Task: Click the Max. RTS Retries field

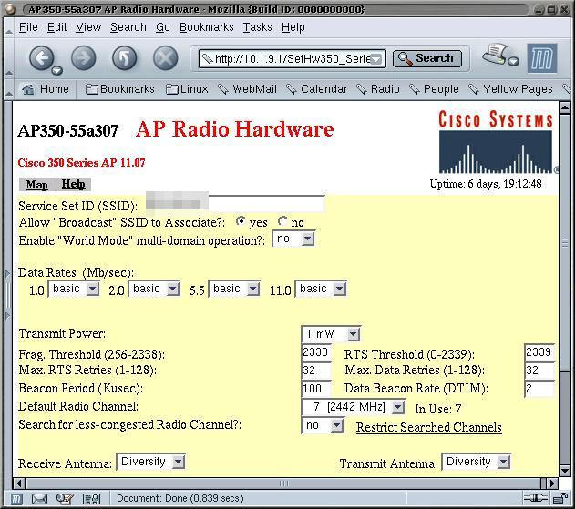Action: 316,371
